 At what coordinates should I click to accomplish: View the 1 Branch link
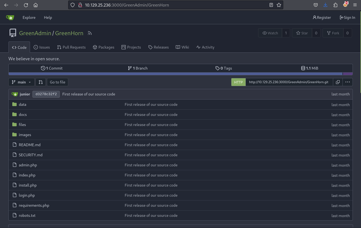[138, 68]
